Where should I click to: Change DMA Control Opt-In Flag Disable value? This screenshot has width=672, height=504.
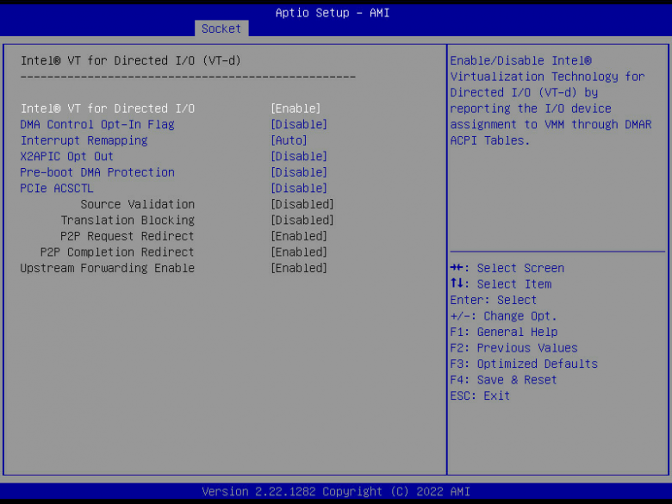coord(299,125)
